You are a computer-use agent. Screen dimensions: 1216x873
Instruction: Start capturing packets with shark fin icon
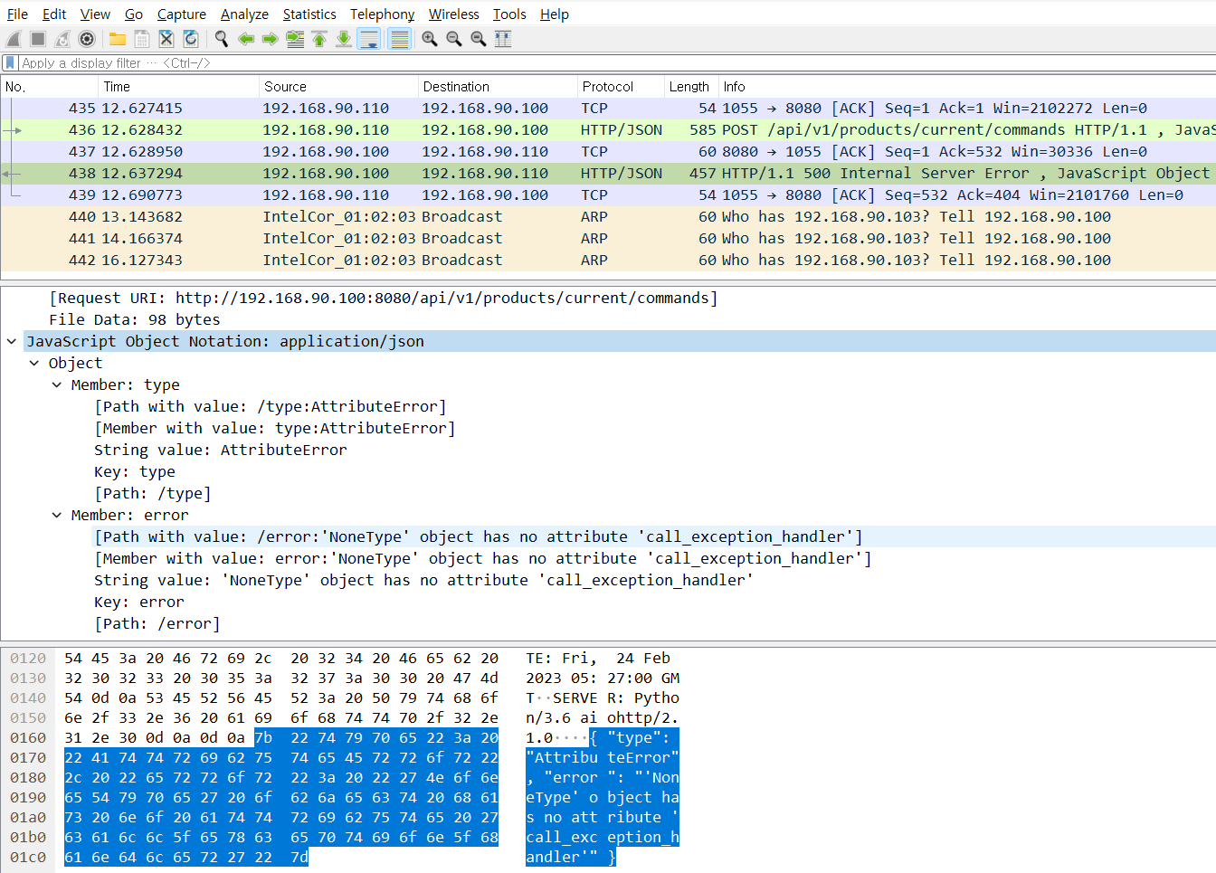14,39
